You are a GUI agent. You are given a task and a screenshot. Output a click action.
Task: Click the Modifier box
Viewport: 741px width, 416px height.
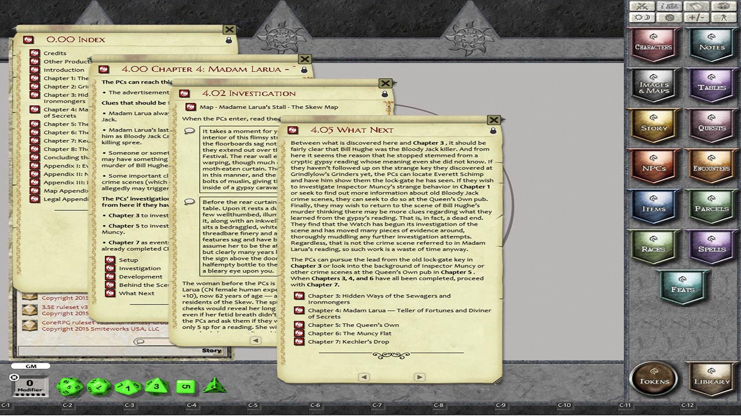coord(30,385)
